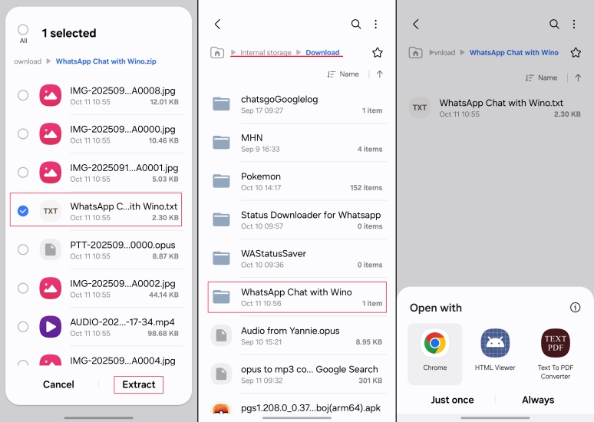Choose Text To PDF Converter app
Viewport: 594px width, 422px height.
point(556,354)
